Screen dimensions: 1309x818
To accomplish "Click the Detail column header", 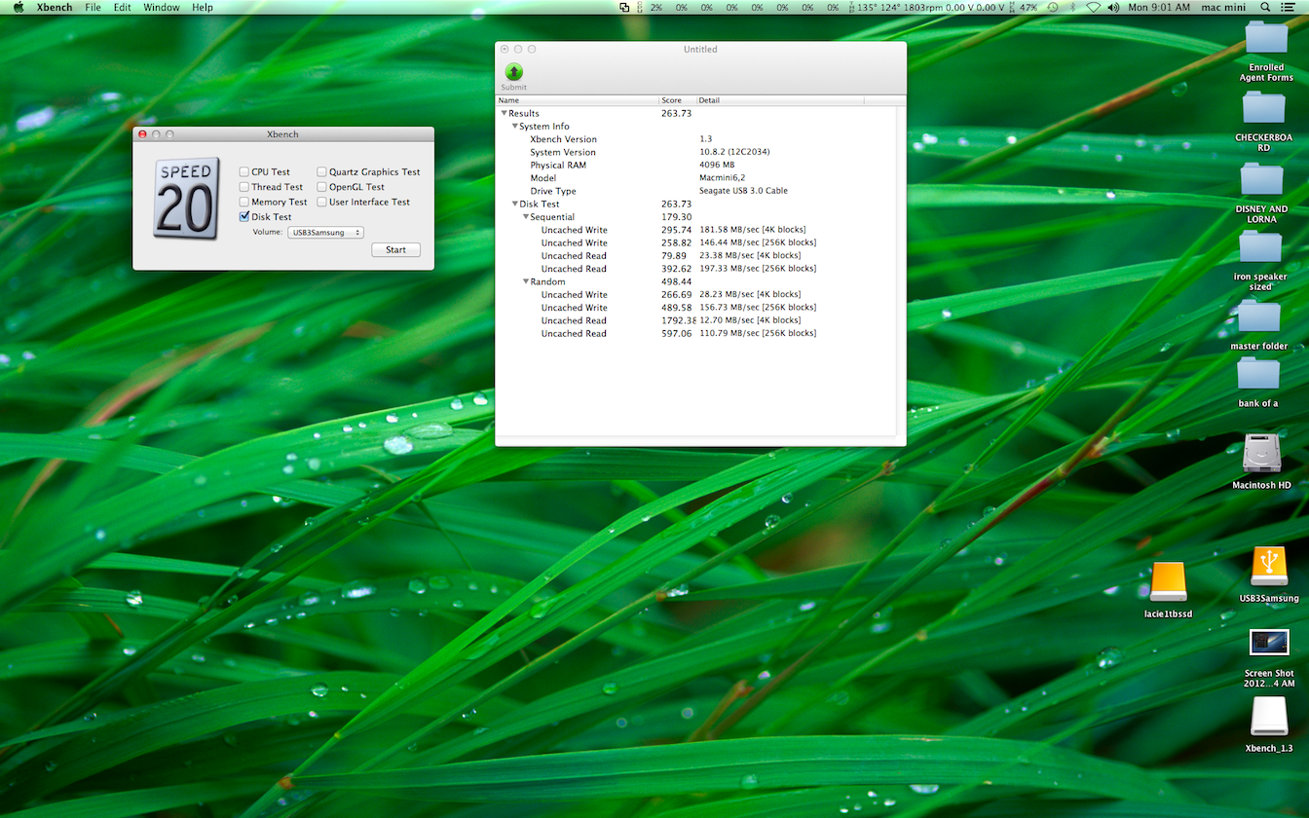I will 780,100.
